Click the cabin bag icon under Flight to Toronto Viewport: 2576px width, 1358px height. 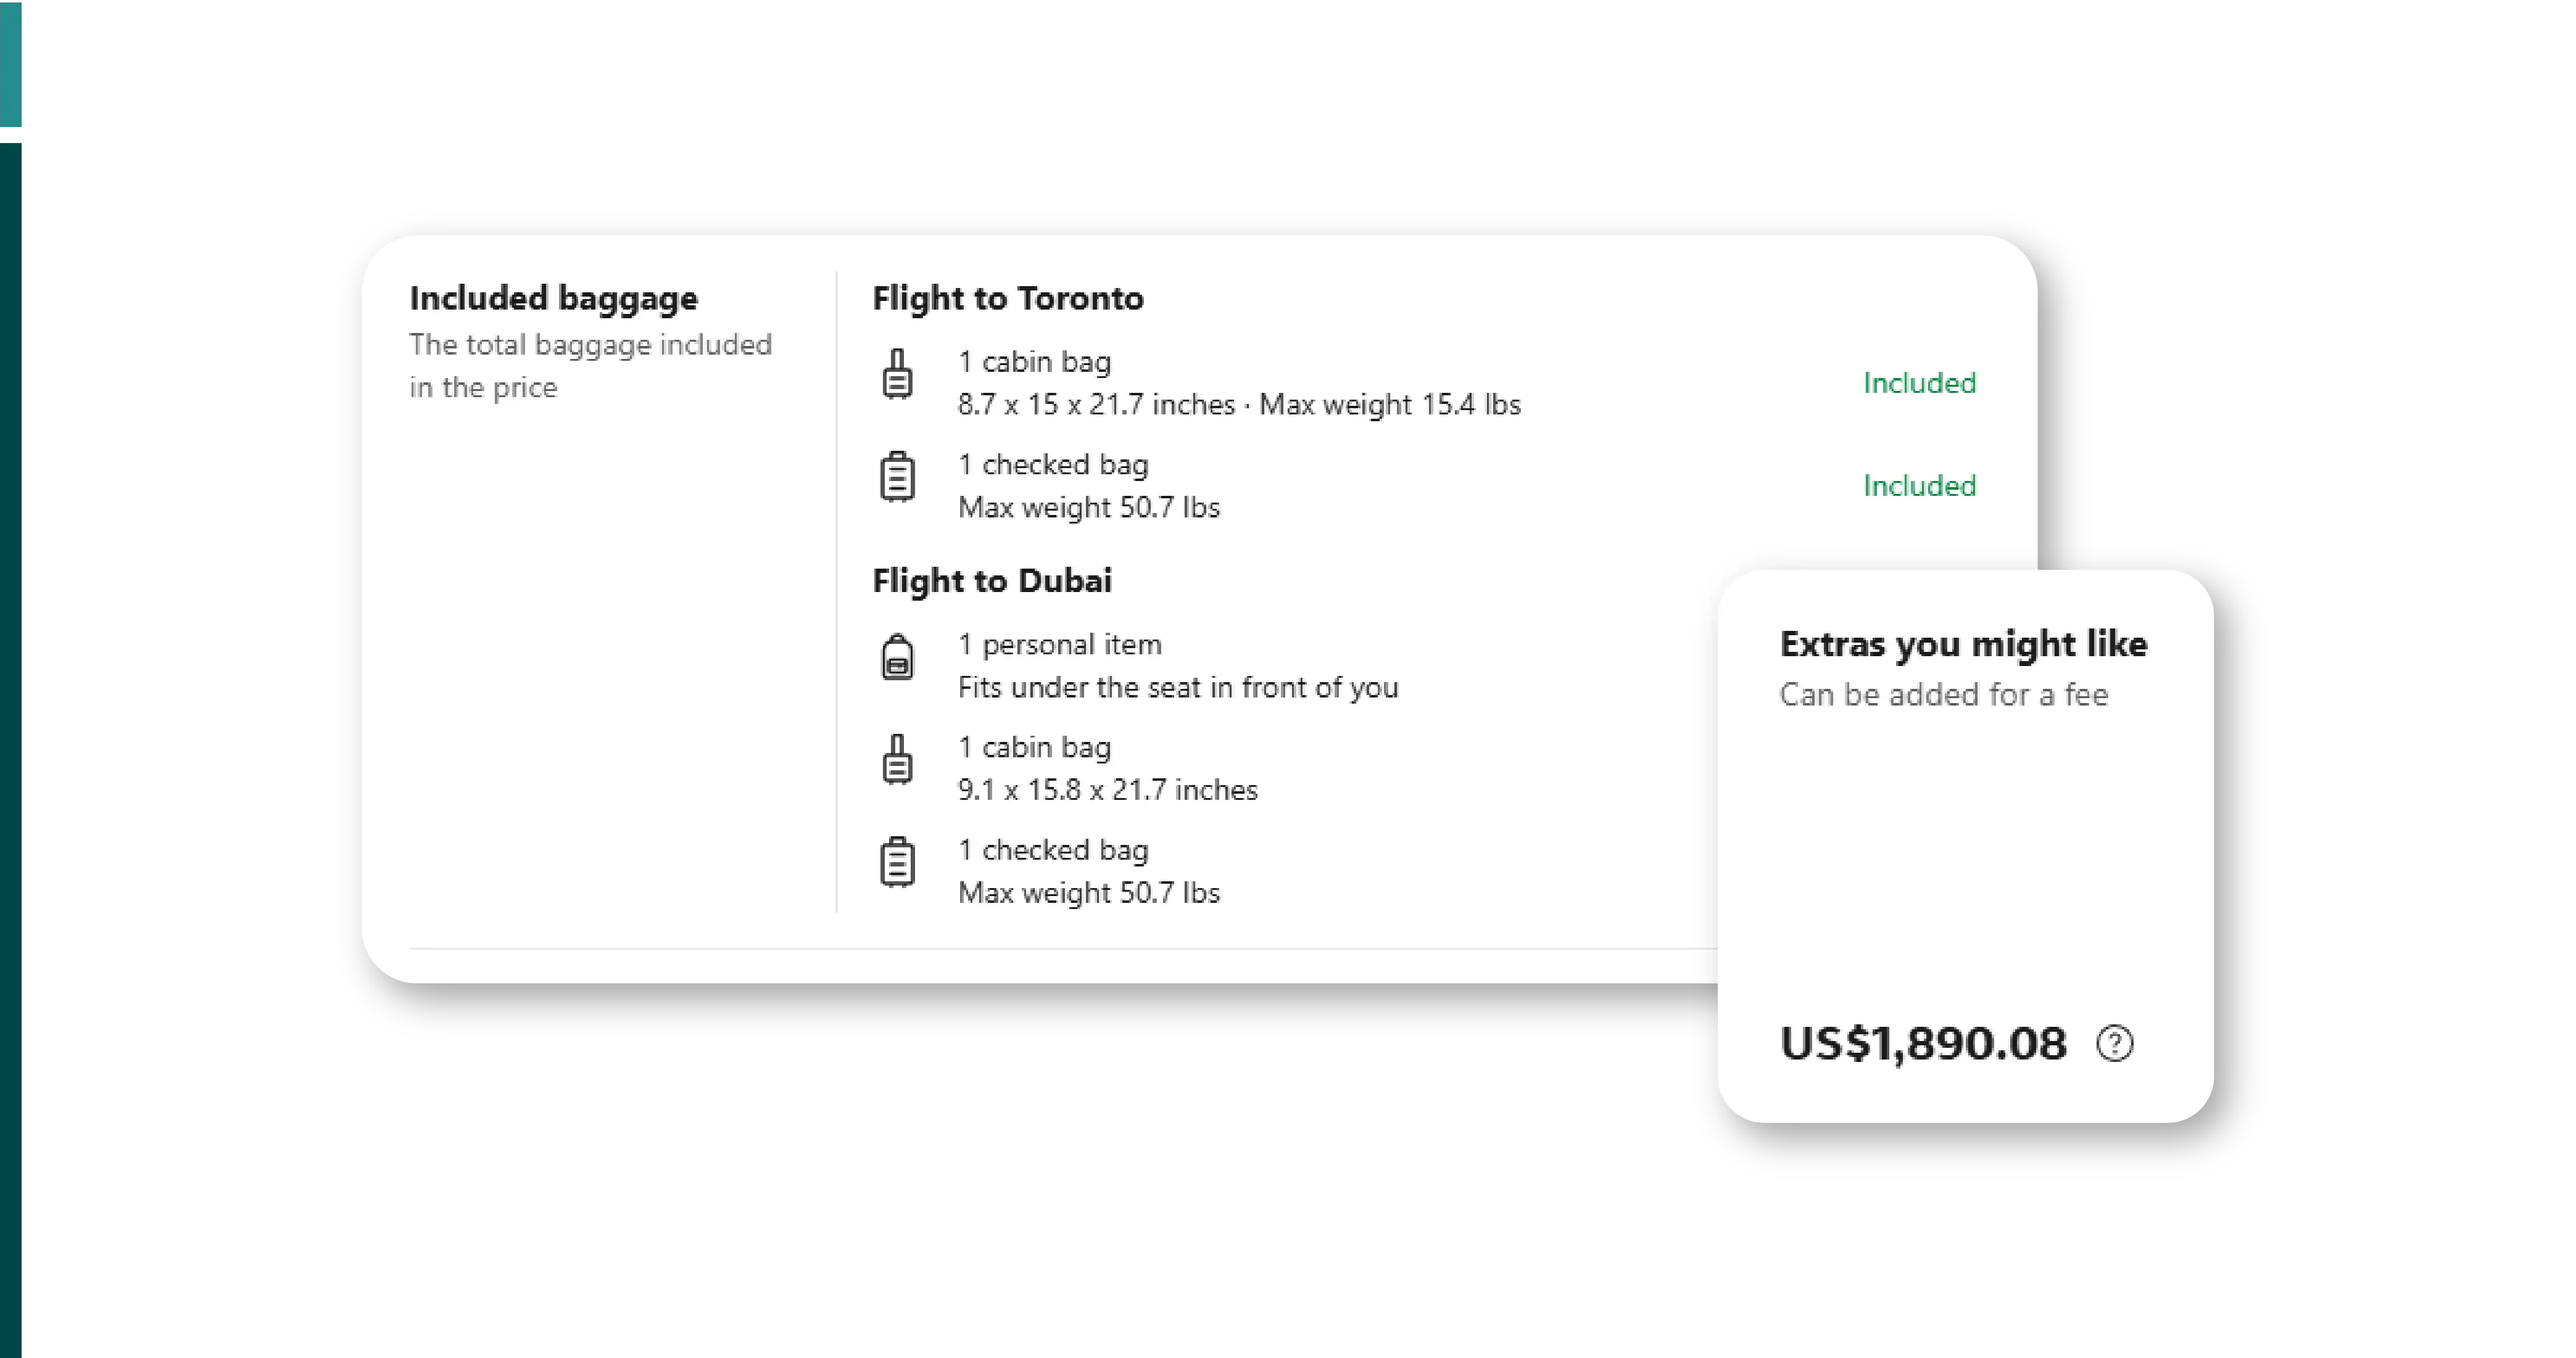(x=897, y=375)
